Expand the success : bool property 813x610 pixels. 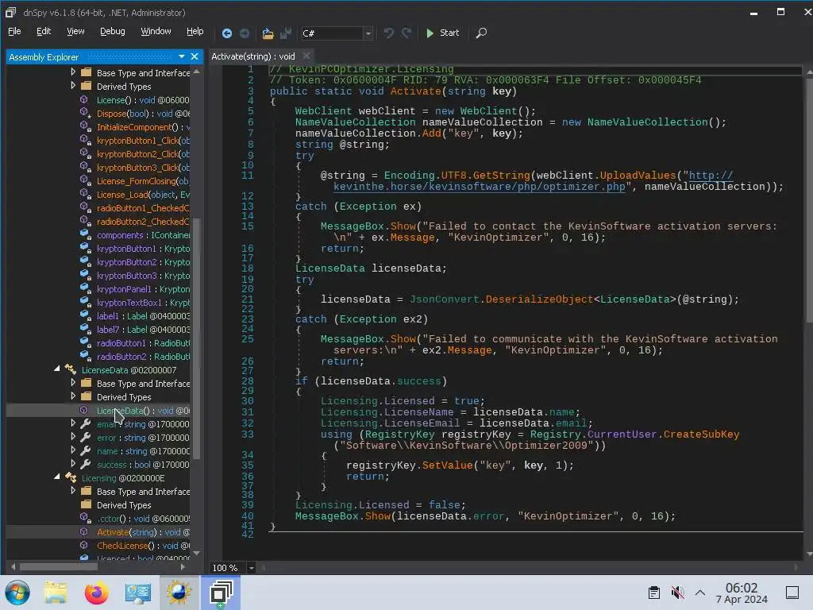tap(73, 464)
